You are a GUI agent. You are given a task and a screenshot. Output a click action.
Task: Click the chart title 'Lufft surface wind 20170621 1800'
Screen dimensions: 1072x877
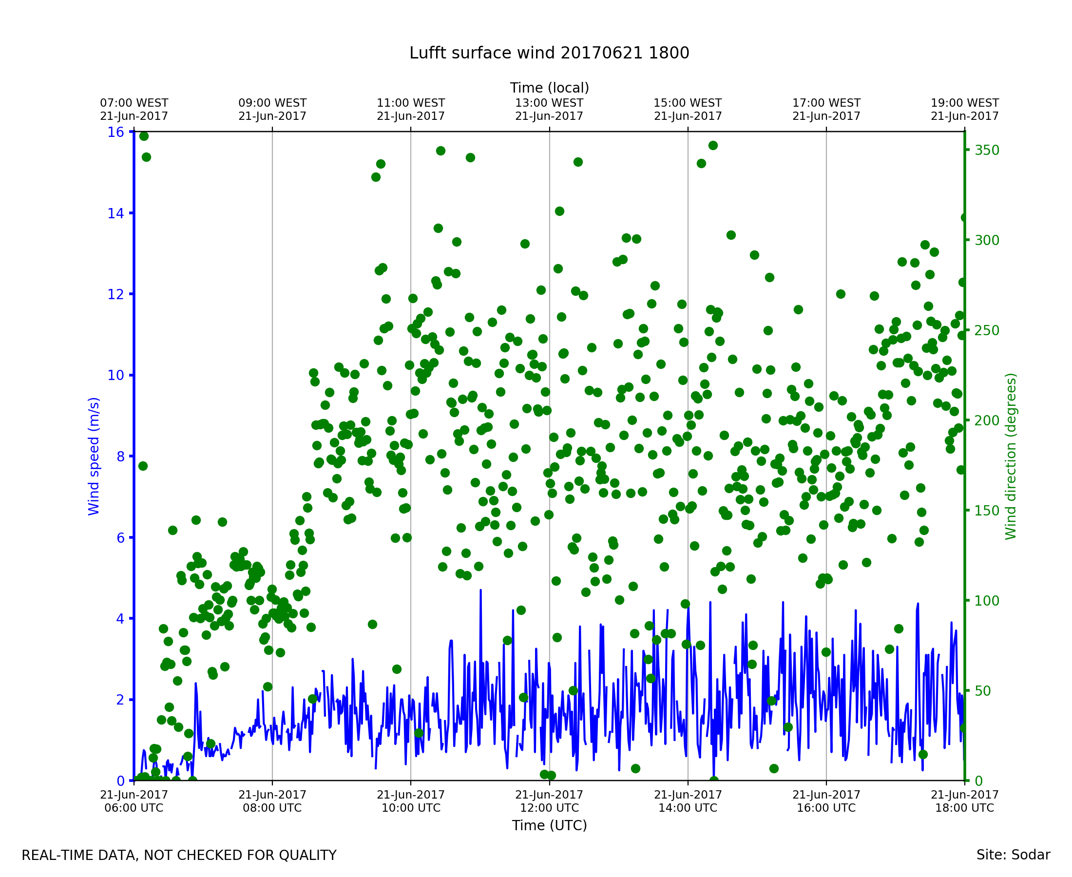point(549,53)
